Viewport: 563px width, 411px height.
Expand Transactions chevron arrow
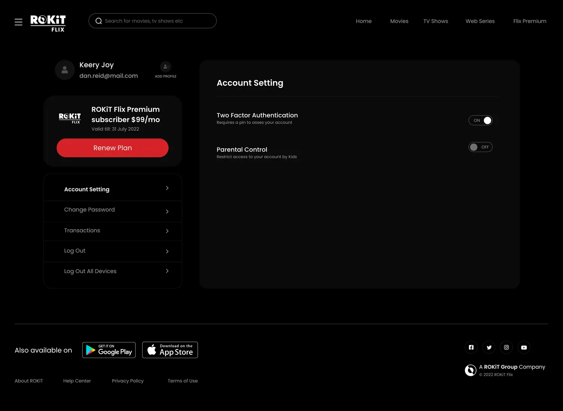click(x=167, y=231)
